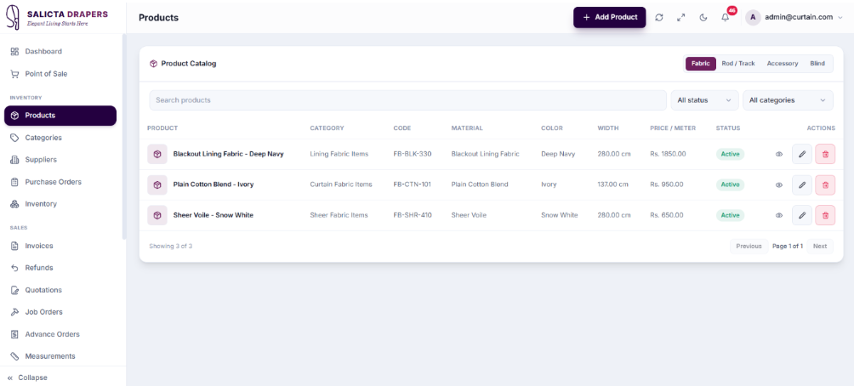Click the PRICE / METER column header
The image size is (854, 386).
click(673, 128)
